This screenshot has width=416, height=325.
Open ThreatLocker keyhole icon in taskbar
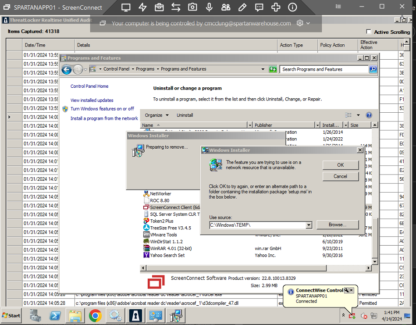(x=135, y=316)
